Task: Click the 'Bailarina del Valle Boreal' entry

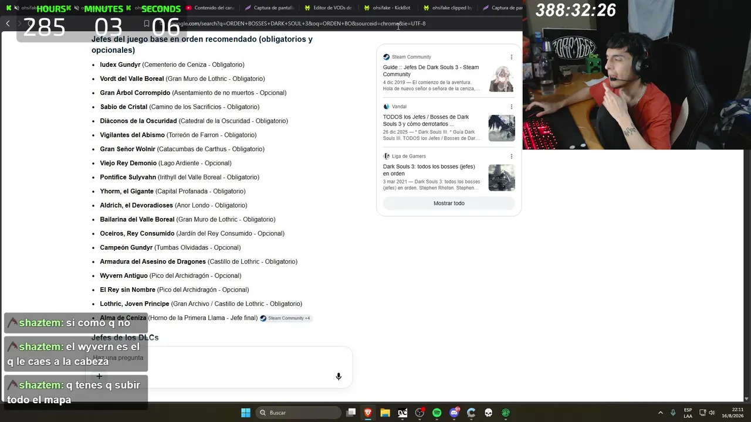Action: click(x=137, y=219)
